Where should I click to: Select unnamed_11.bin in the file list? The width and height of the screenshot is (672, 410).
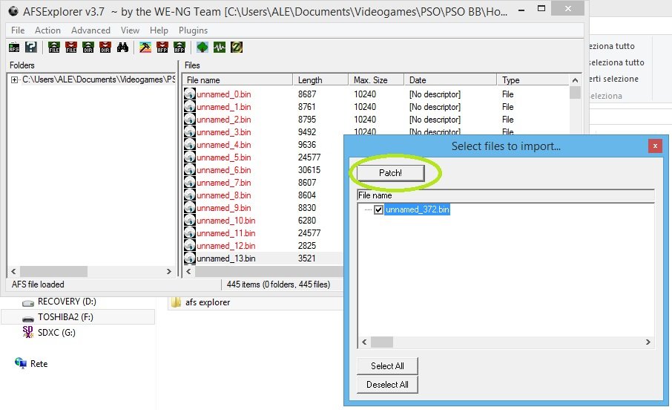(226, 233)
